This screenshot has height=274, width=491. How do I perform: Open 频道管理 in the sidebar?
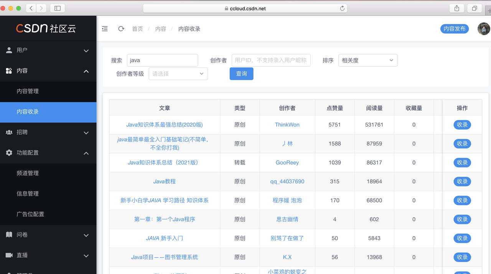[28, 173]
